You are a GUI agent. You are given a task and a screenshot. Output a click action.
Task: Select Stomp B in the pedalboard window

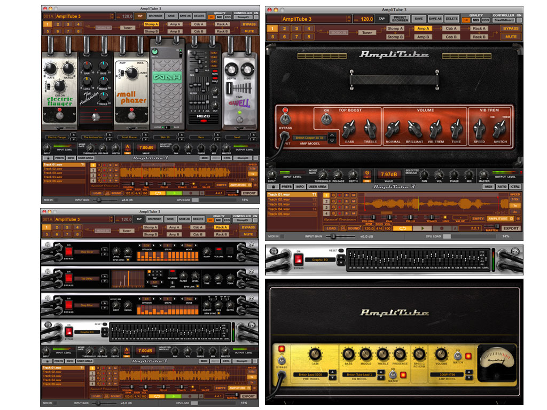(x=151, y=31)
